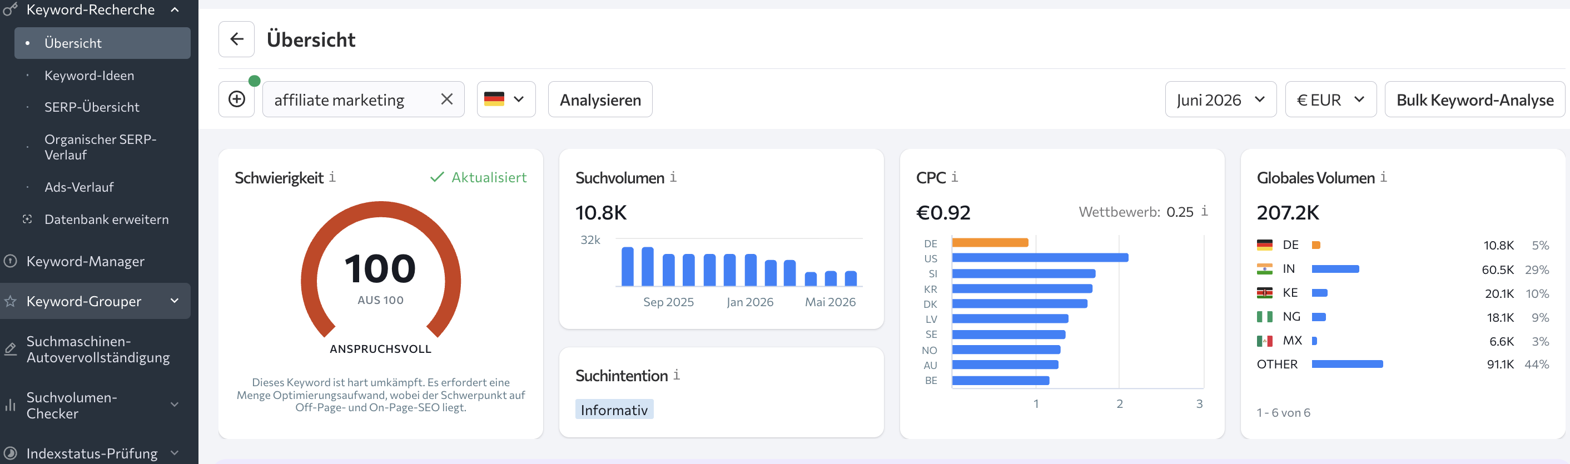Click the BE label in CPC chart
The width and height of the screenshot is (1570, 464).
[x=931, y=381]
